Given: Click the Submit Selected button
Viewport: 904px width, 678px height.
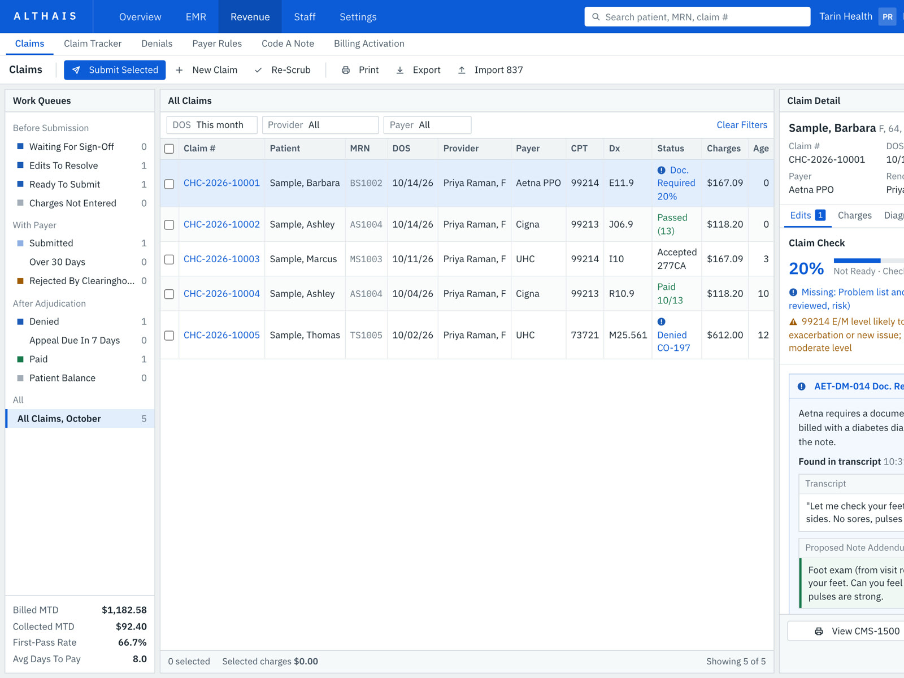Looking at the screenshot, I should 115,70.
